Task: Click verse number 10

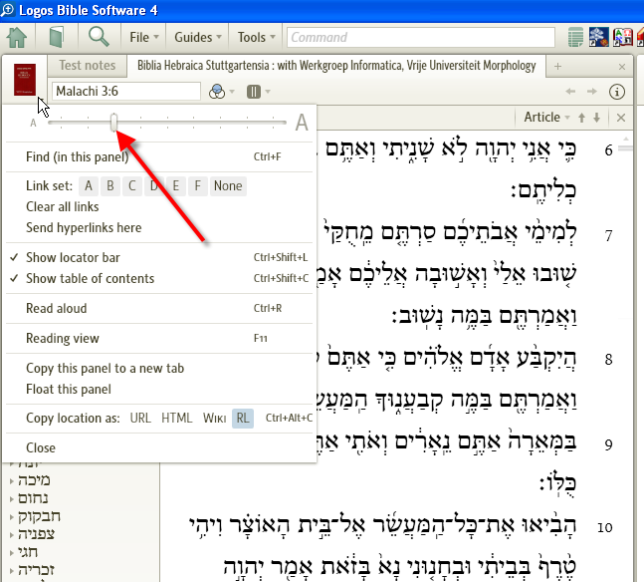Action: pos(604,528)
